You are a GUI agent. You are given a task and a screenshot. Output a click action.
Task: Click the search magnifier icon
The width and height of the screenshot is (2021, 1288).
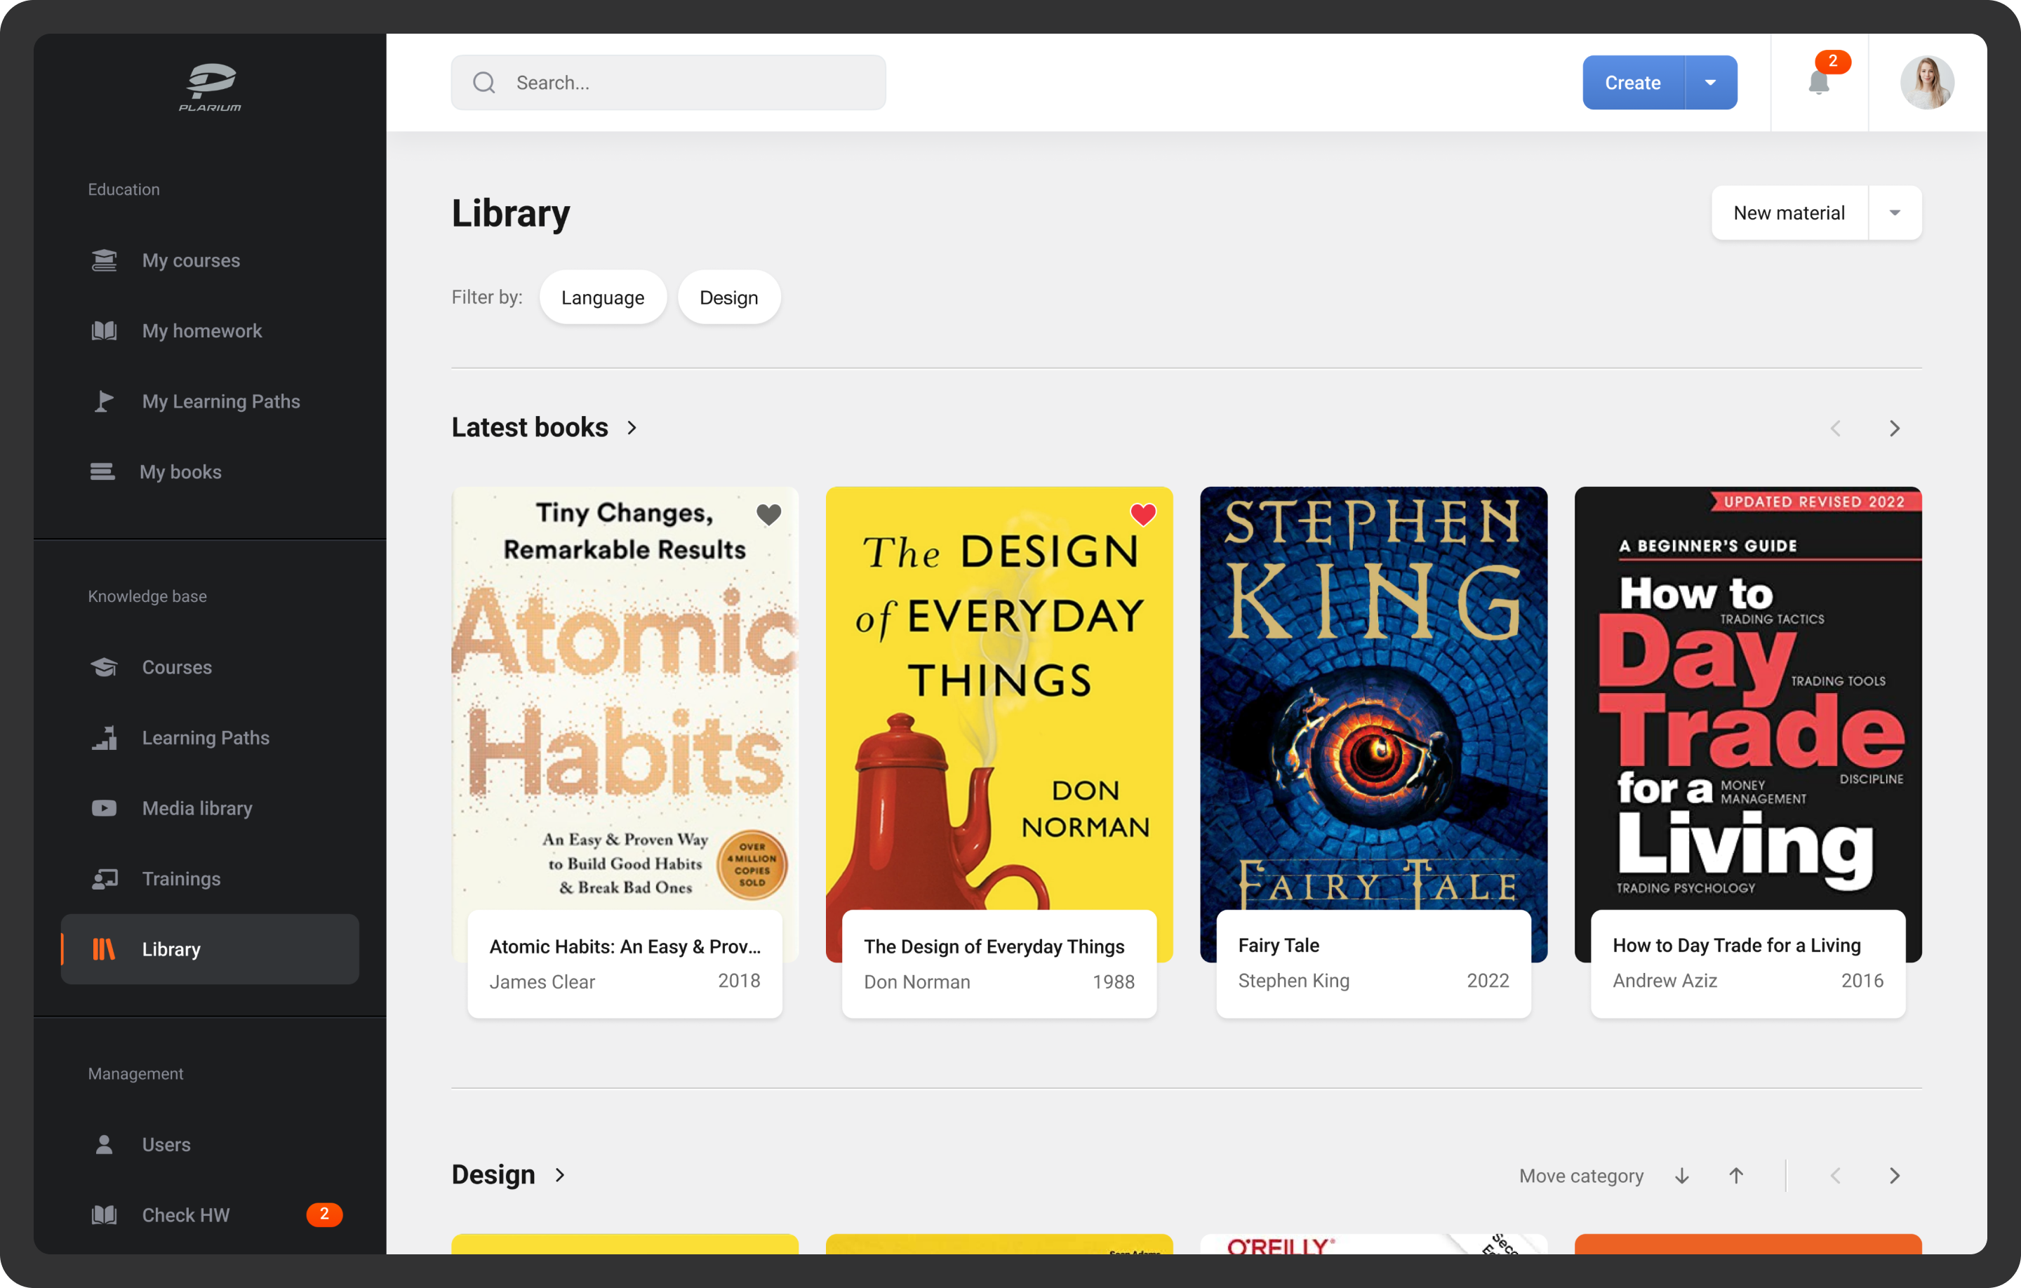tap(484, 82)
